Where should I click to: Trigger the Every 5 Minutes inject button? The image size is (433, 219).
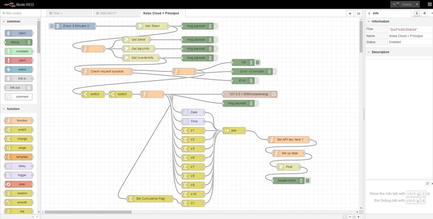(x=51, y=26)
